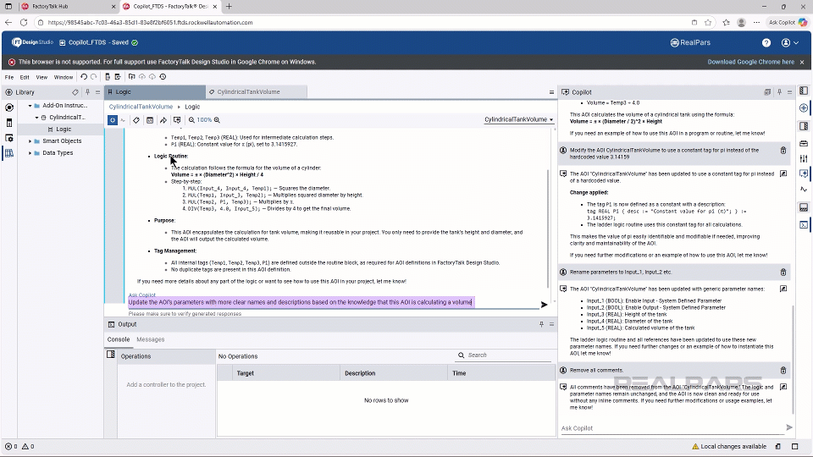Pin the Library panel

87,92
